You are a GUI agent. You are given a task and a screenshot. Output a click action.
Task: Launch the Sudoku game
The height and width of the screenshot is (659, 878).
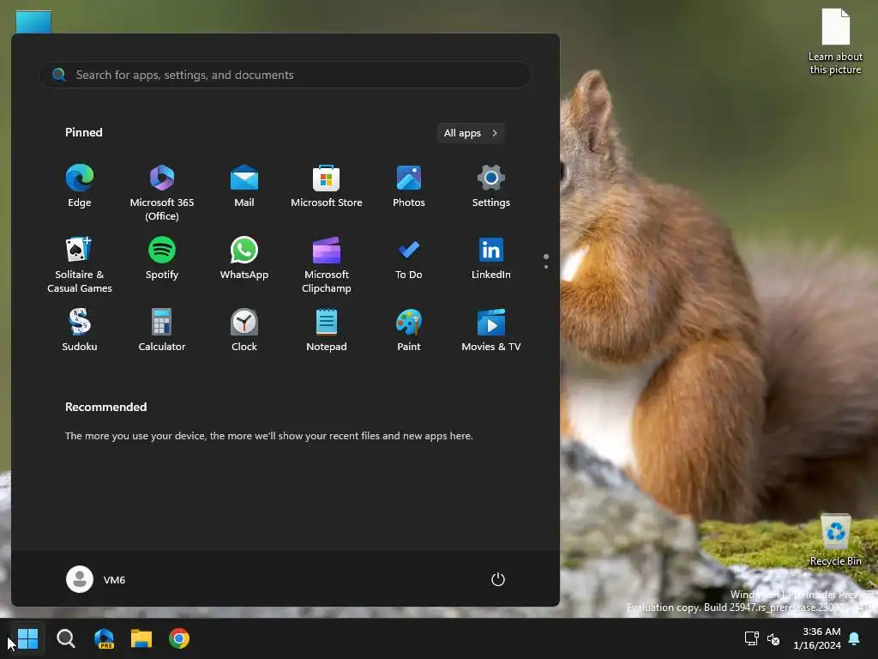[80, 330]
